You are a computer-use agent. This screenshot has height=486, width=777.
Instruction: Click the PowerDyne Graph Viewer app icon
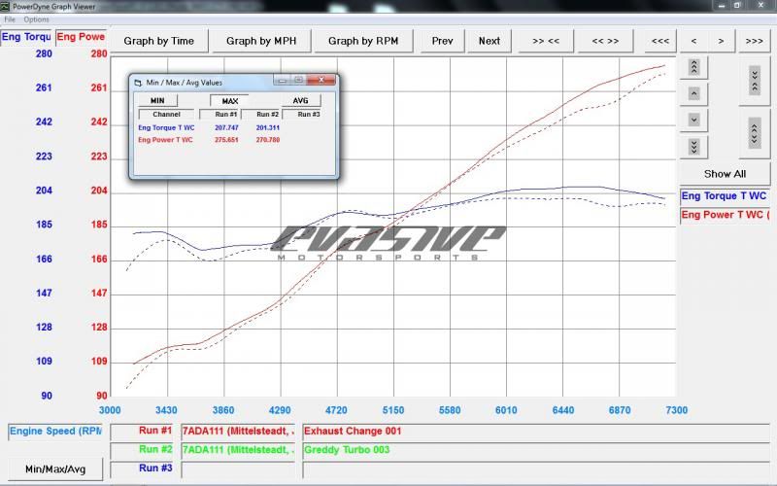click(5, 6)
